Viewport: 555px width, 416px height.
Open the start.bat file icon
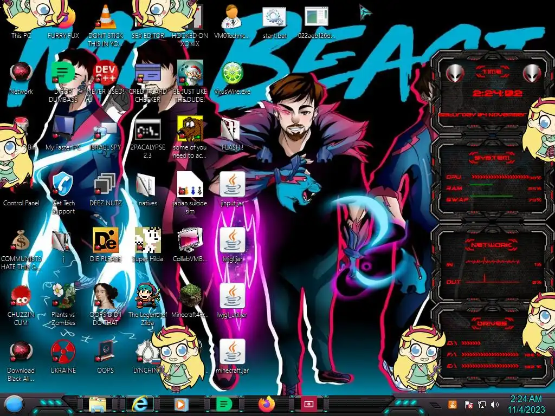[x=274, y=17]
